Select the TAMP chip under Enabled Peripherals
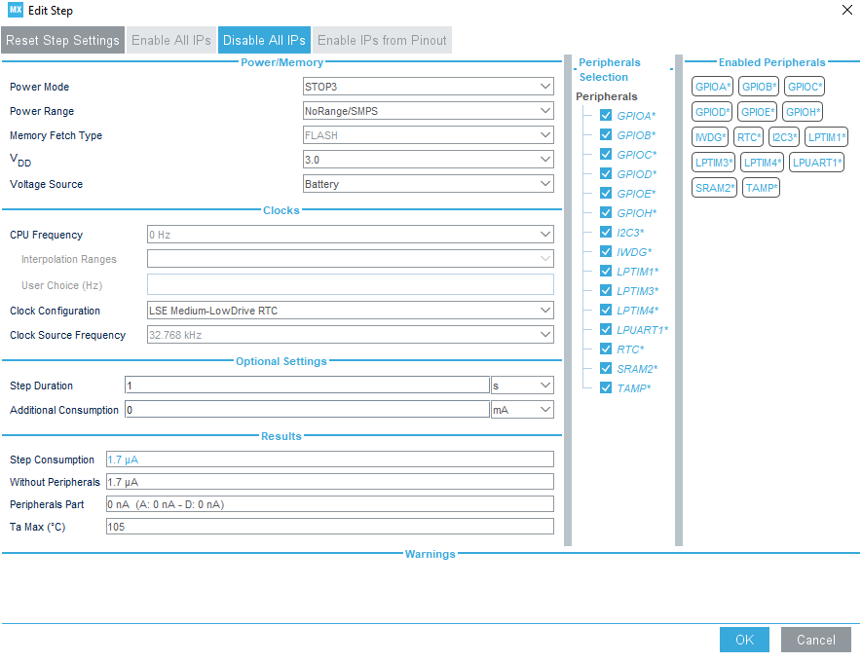This screenshot has height=662, width=862. (761, 187)
